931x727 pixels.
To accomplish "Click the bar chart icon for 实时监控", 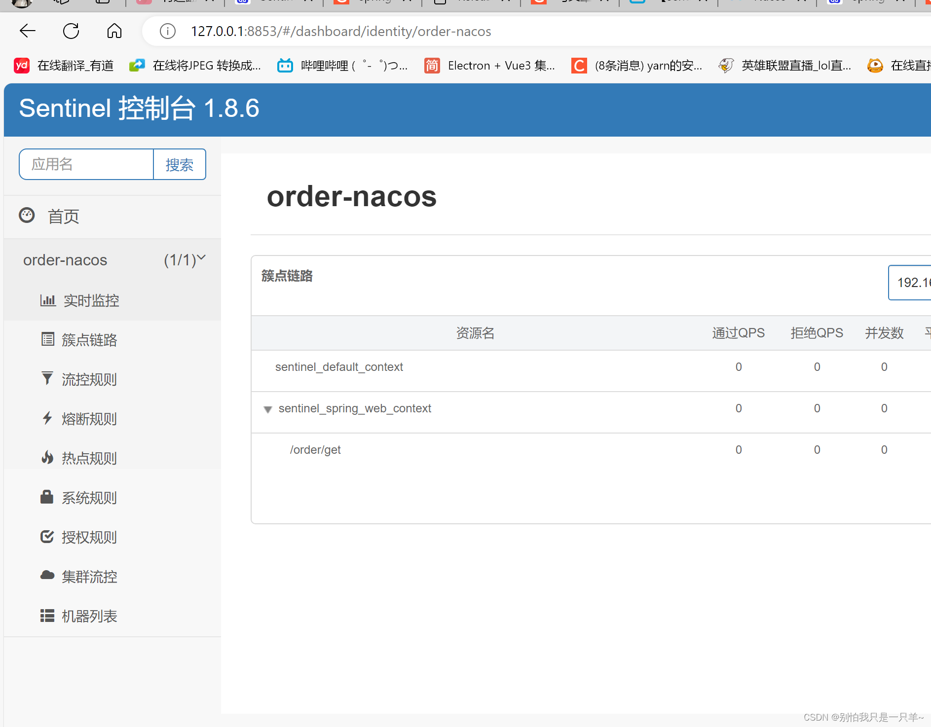I will tap(48, 300).
